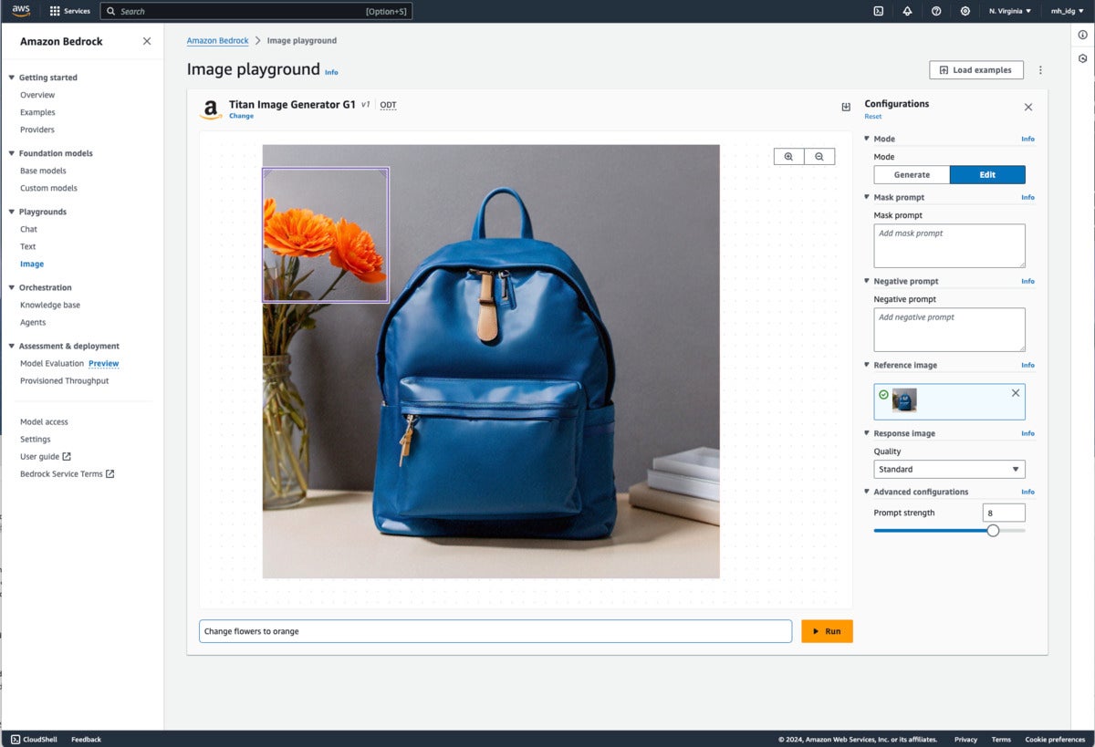Open the notifications bell

click(x=907, y=11)
